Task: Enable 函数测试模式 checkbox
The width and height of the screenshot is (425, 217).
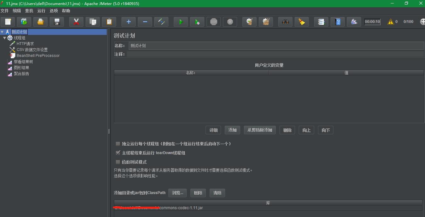Action: pos(118,162)
